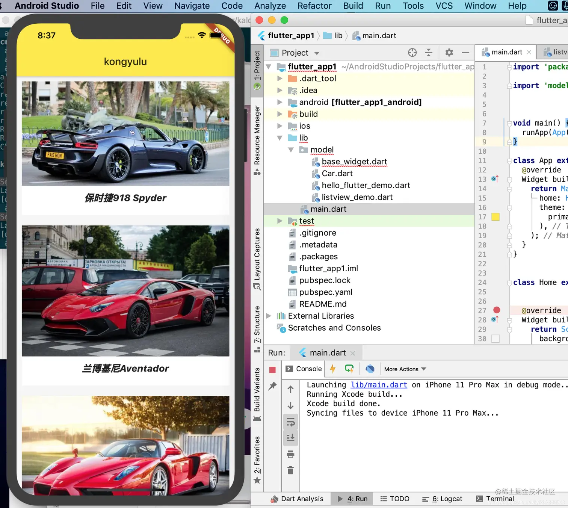Collapse the model folder
568x508 pixels.
[291, 150]
